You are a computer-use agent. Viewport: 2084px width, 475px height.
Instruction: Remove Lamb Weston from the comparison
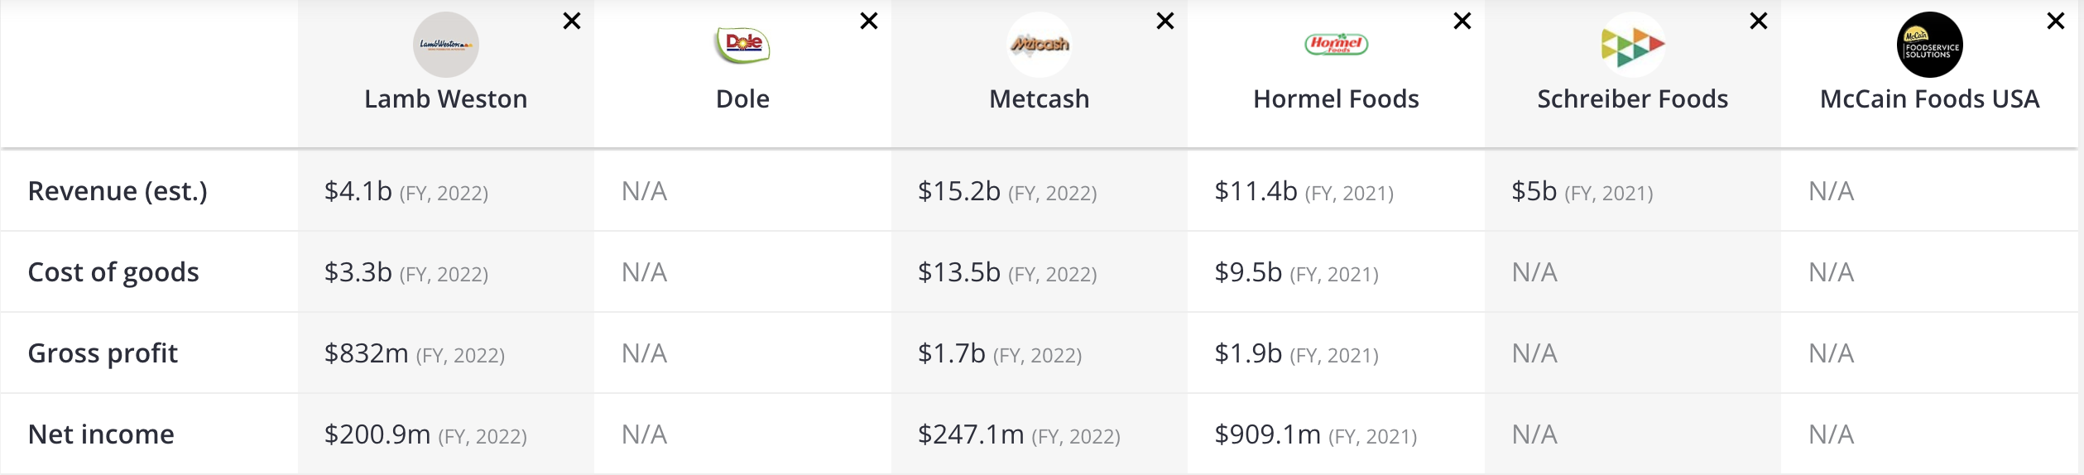coord(572,22)
